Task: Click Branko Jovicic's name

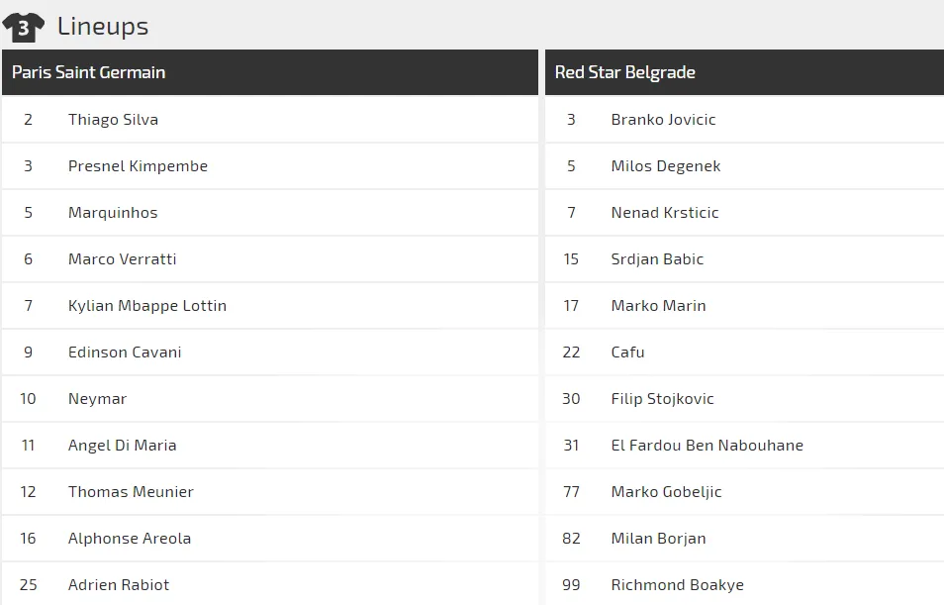Action: pos(663,120)
